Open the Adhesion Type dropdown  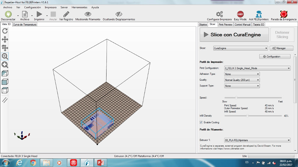[242, 74]
